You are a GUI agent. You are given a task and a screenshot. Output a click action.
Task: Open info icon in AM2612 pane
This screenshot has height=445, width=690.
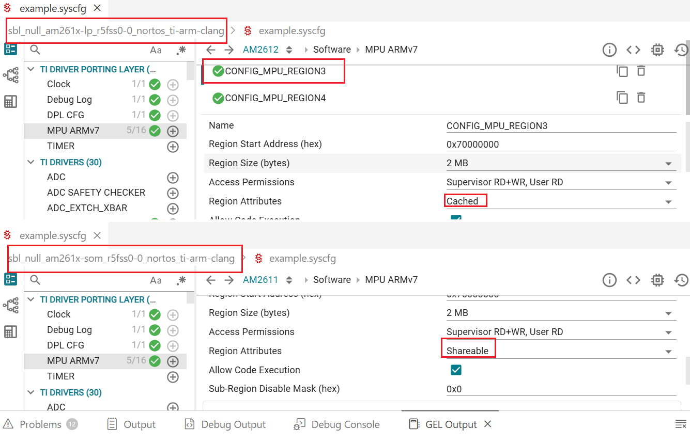coord(609,50)
